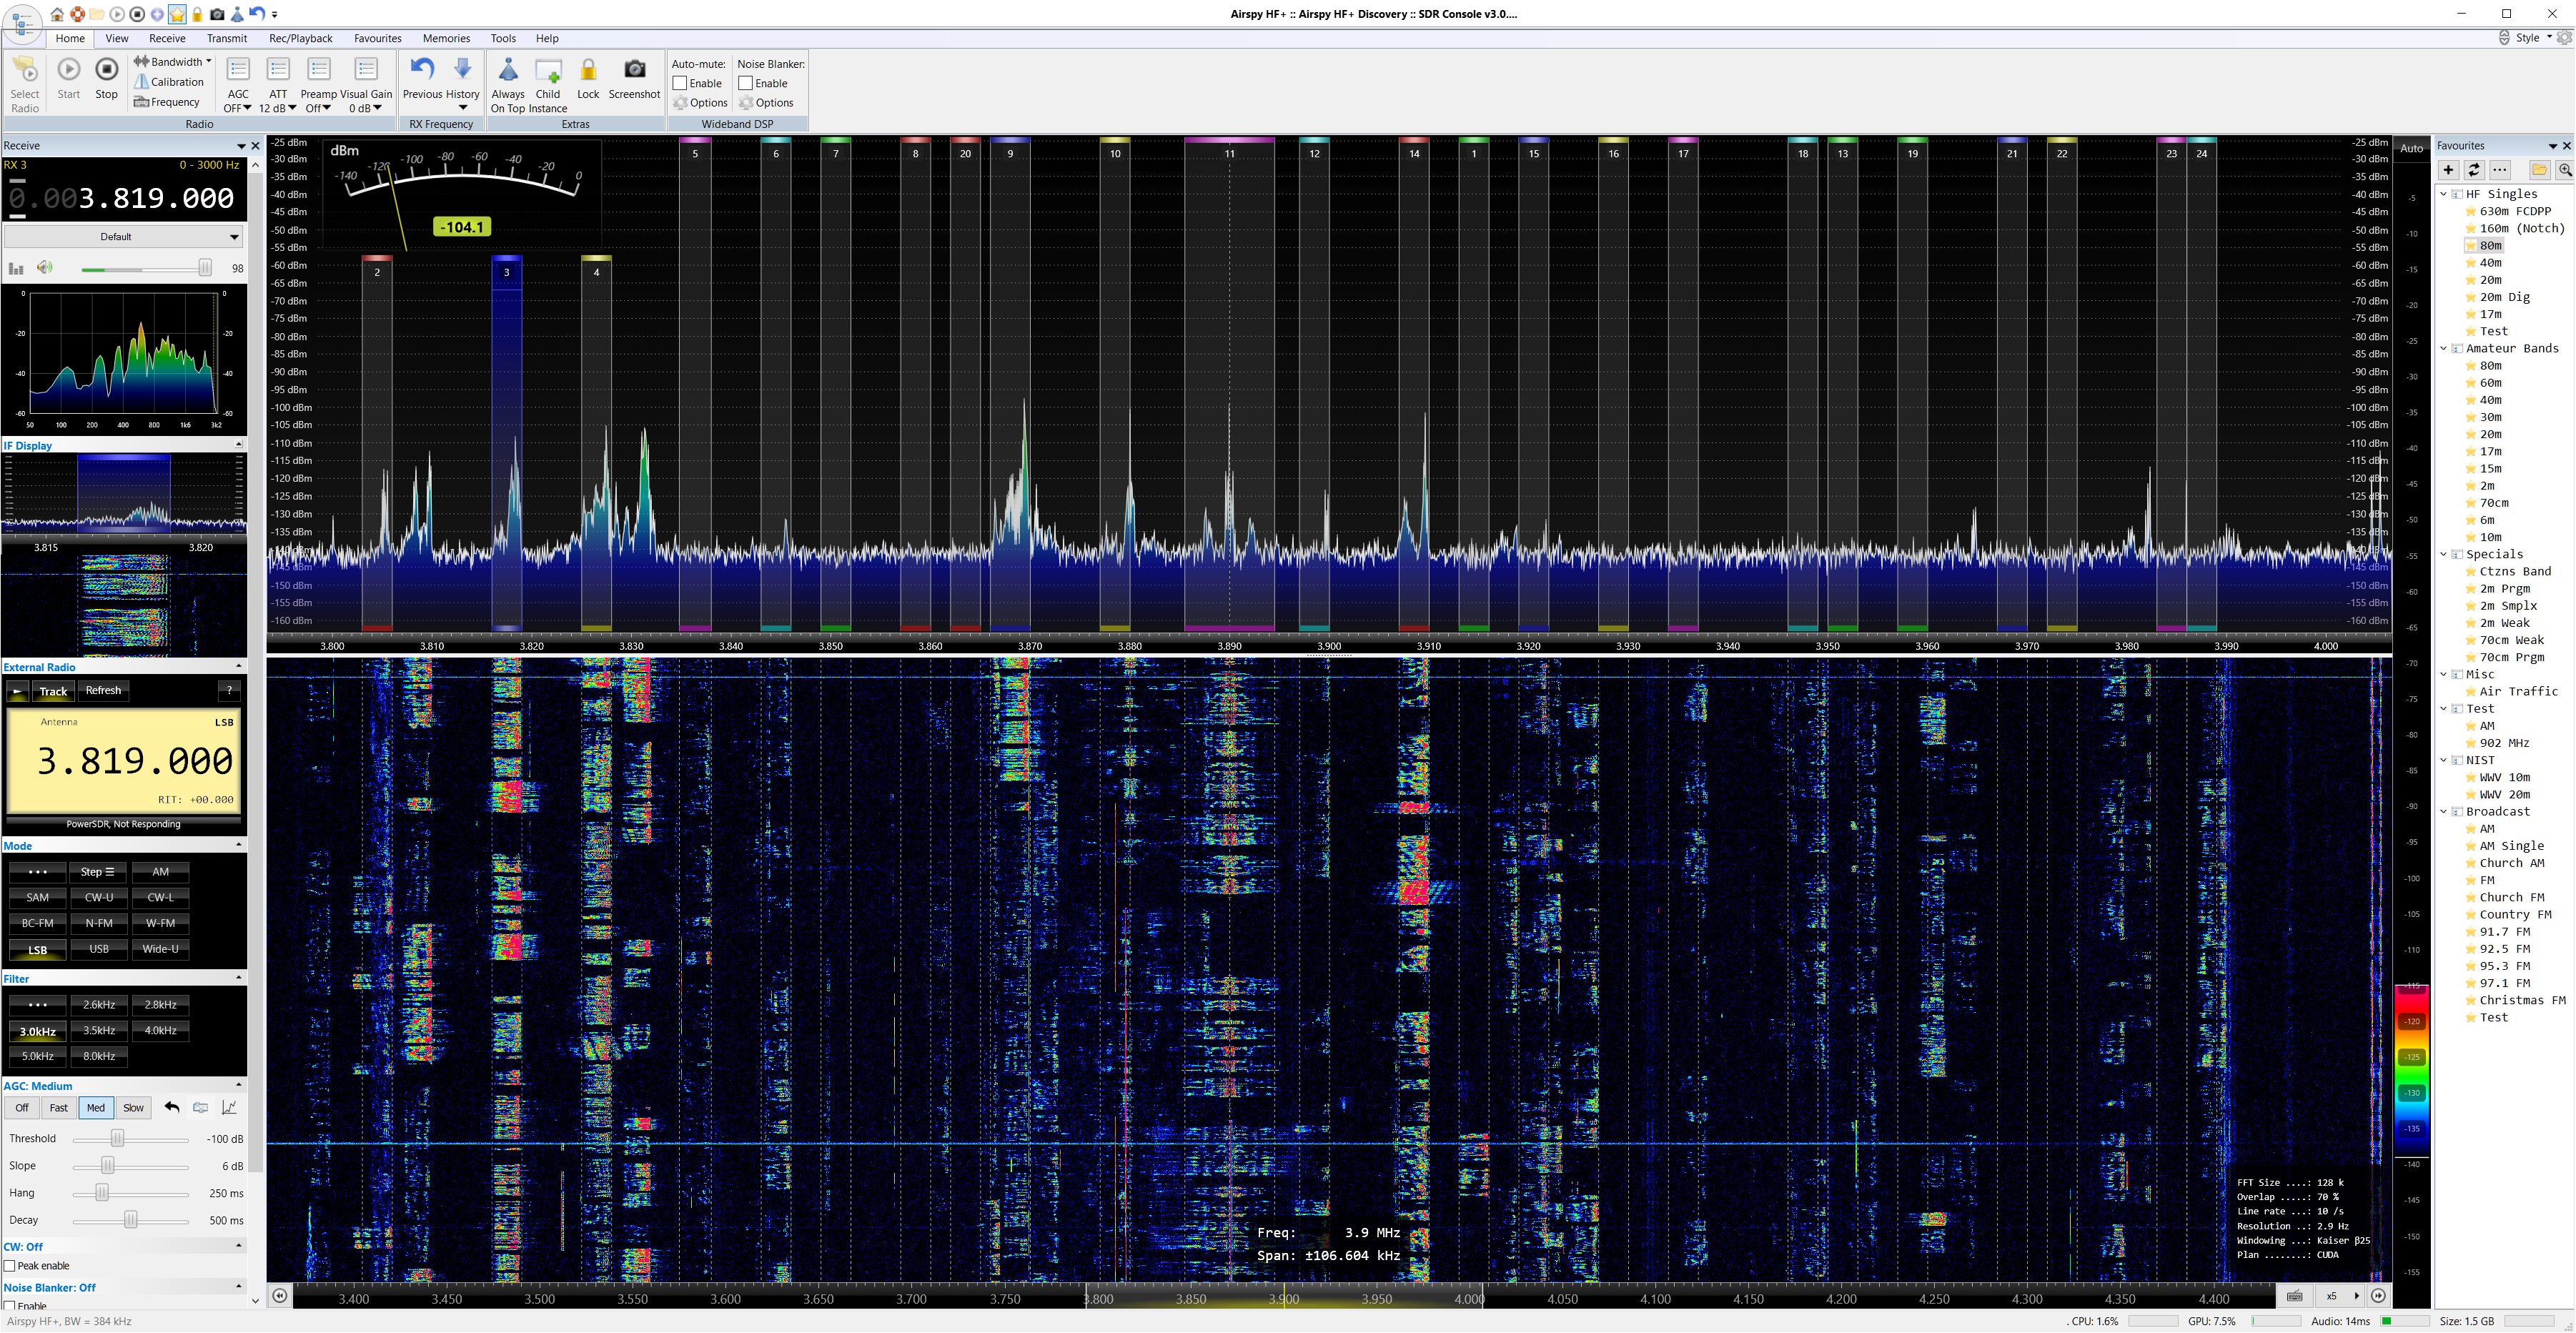The height and width of the screenshot is (1333, 2576).
Task: Collapse the AGC: Medium section
Action: (239, 1085)
